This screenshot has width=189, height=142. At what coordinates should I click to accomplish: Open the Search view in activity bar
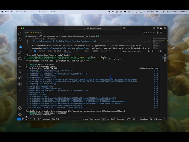(x=20, y=40)
